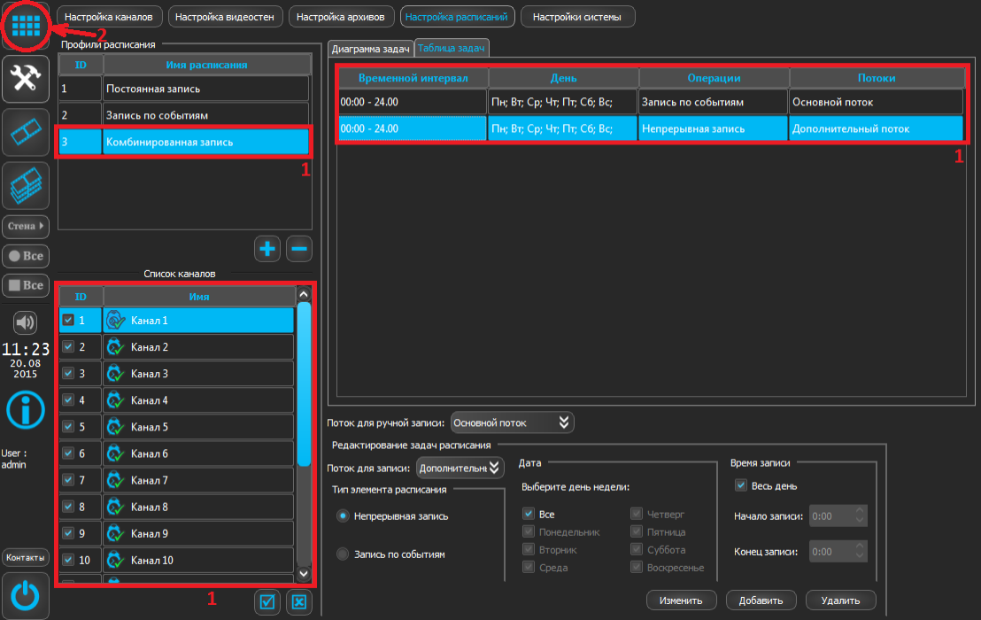
Task: Open the Настройка архивов section
Action: point(340,17)
